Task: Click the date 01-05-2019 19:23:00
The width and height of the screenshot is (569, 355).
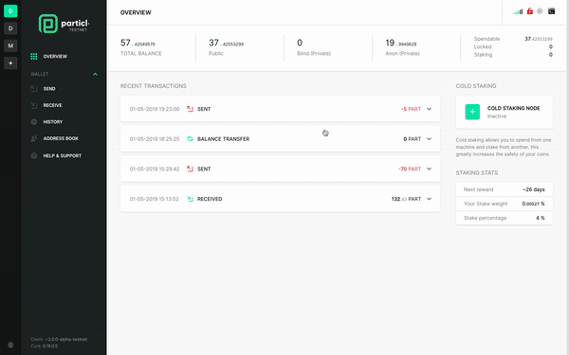Action: pyautogui.click(x=155, y=109)
